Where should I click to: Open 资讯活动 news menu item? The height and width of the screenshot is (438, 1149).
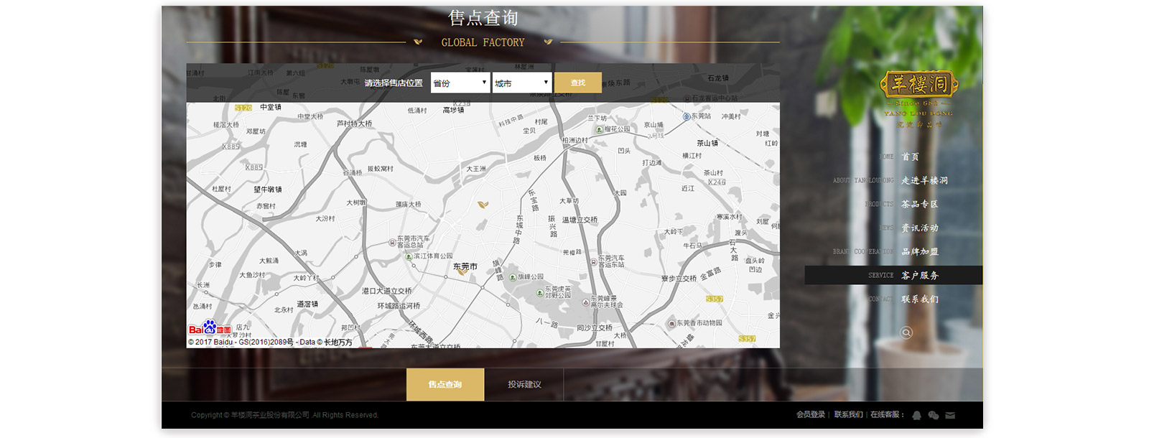click(920, 228)
